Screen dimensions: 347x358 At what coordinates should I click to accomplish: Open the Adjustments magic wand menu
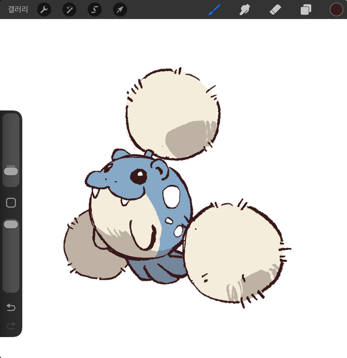point(69,10)
